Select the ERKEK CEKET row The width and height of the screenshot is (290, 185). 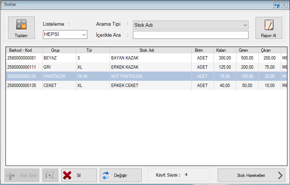[x=124, y=86]
